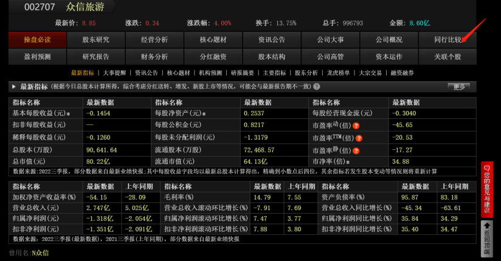
Task: Select the 最新指标 sub-navigation link
Action: click(83, 73)
